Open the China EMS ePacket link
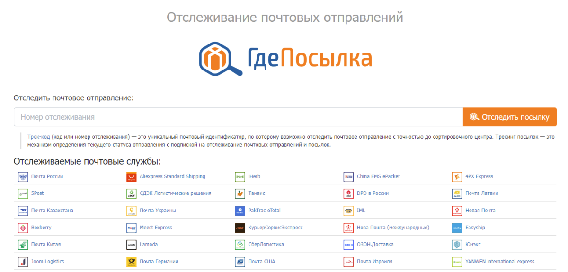This screenshot has width=568, height=272. (378, 176)
